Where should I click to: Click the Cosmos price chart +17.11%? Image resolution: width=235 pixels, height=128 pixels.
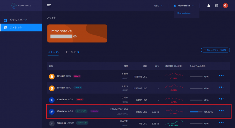(x=173, y=123)
